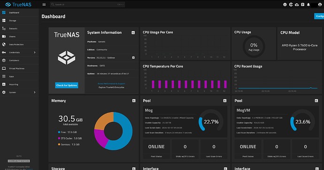The height and width of the screenshot is (170, 324).
Task: Open the Virtual Machines menu item
Action: (x=19, y=68)
